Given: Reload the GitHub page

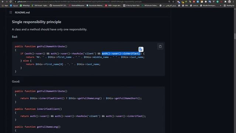Looking at the screenshot, I should coord(11,1).
